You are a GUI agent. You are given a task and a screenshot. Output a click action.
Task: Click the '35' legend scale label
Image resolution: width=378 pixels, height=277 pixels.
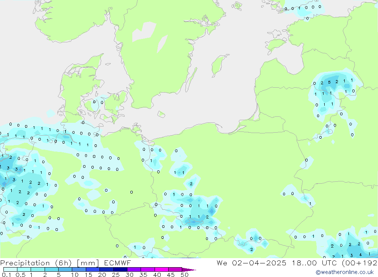point(143,275)
